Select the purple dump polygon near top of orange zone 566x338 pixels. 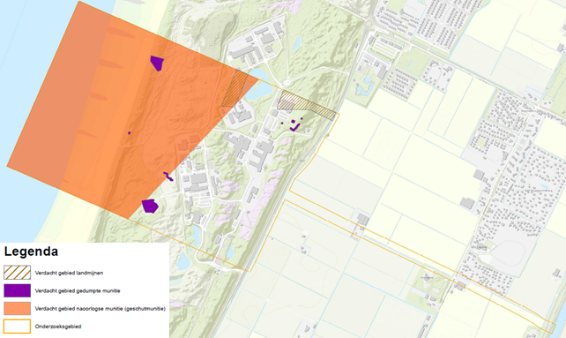[x=157, y=63]
